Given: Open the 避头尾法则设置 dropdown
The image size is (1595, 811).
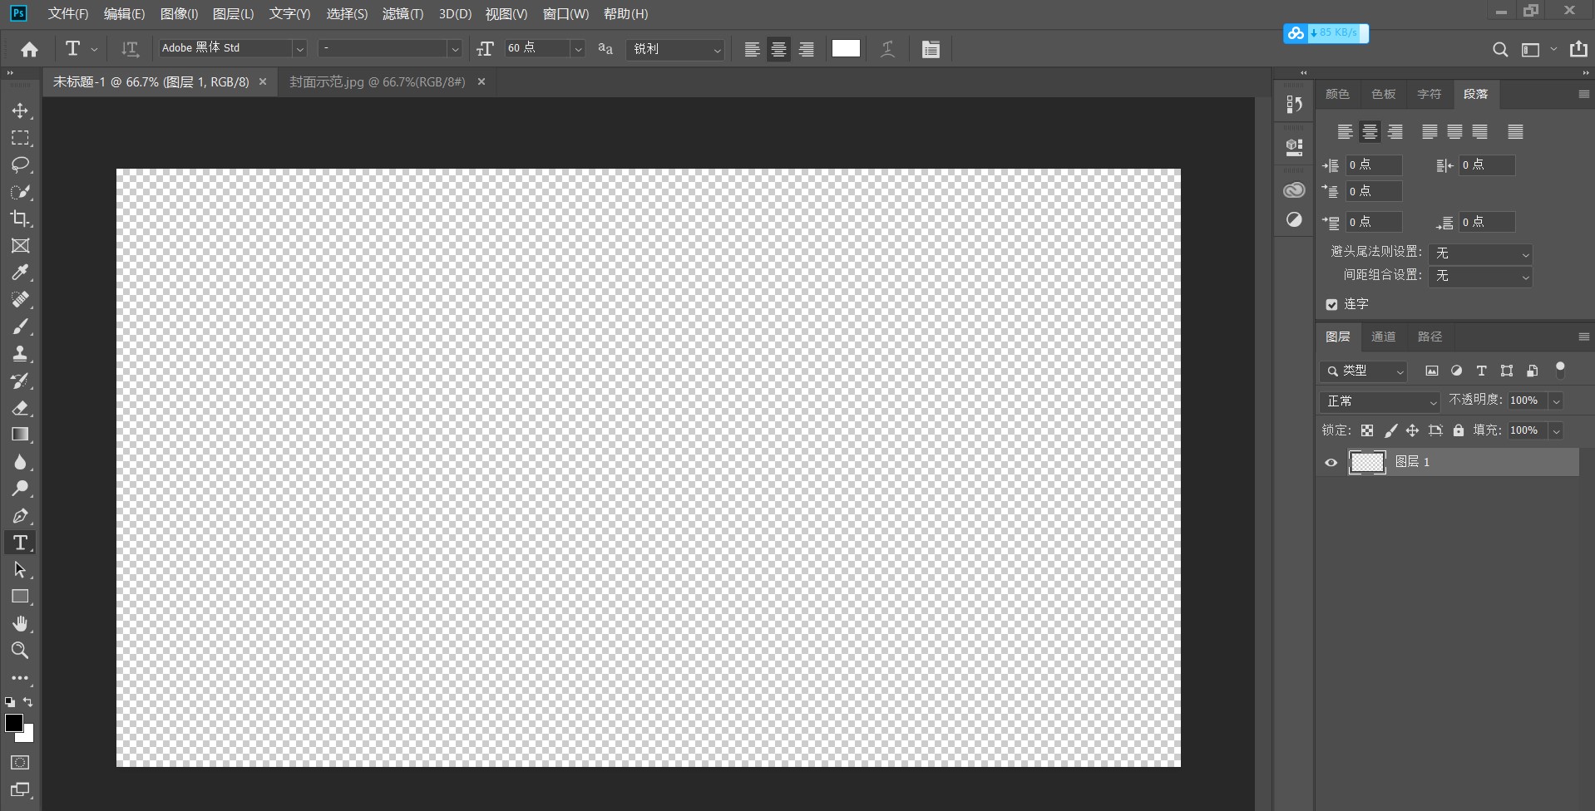Looking at the screenshot, I should point(1480,253).
